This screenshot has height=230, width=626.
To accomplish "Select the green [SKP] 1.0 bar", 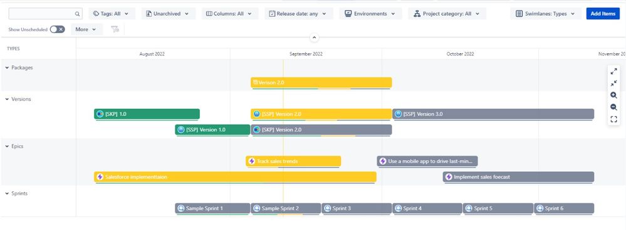I will pos(147,114).
